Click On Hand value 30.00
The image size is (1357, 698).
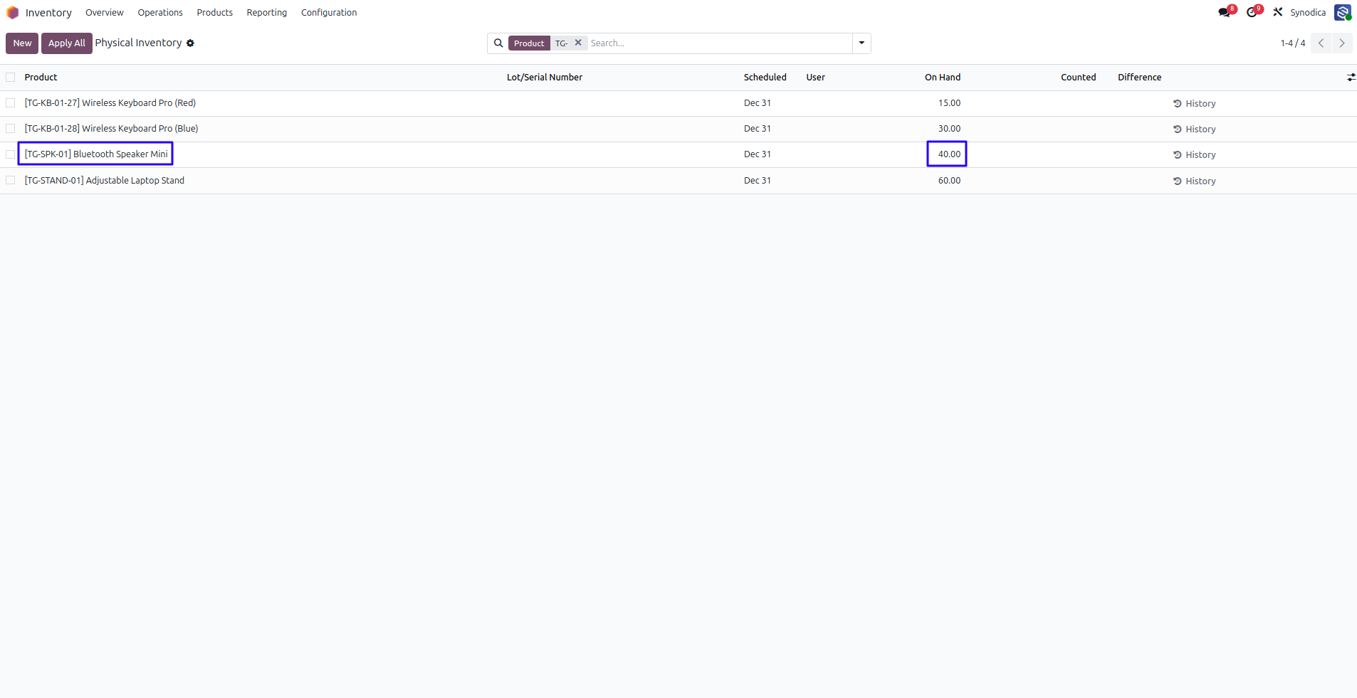click(x=949, y=129)
